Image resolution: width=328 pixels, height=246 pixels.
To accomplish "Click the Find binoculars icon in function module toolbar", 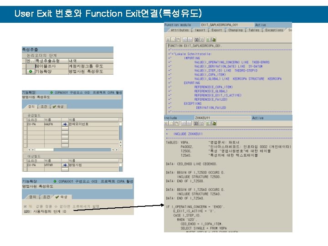I will [197, 39].
